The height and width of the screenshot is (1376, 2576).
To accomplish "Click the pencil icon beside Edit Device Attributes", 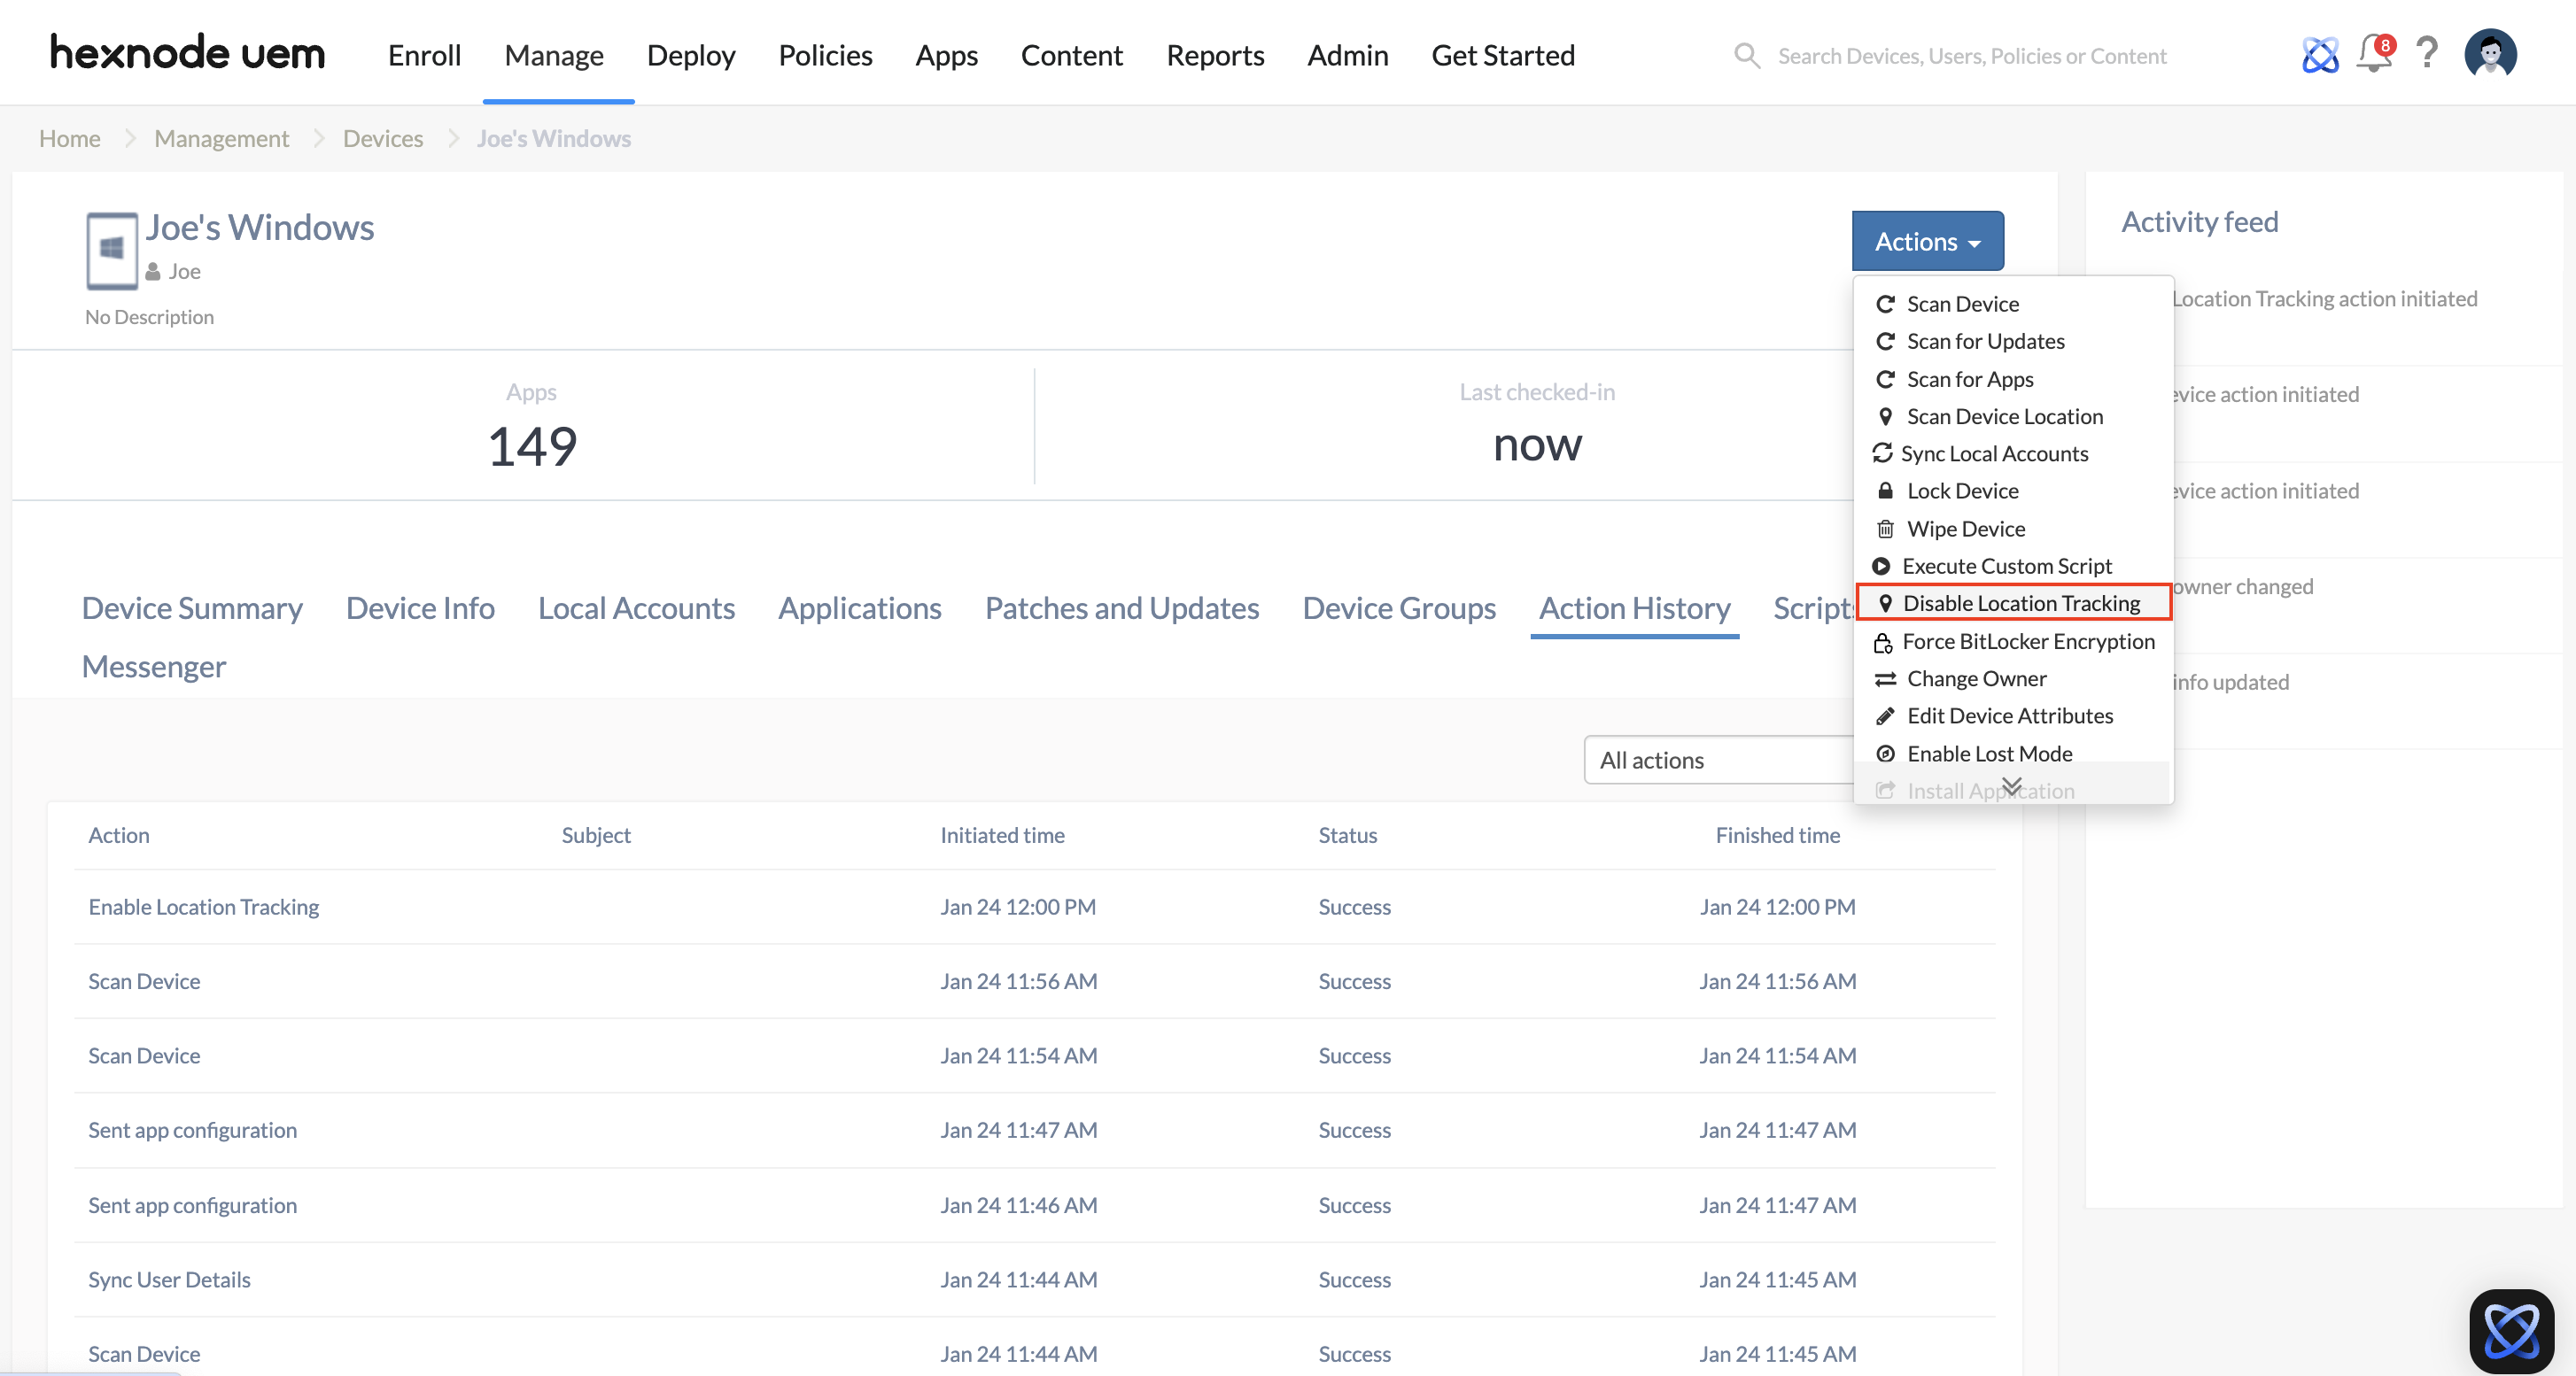I will 1885,715.
